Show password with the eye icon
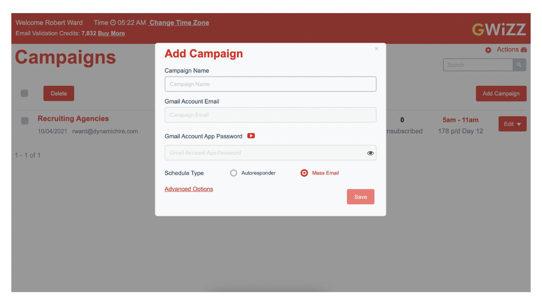This screenshot has height=305, width=542. 370,153
